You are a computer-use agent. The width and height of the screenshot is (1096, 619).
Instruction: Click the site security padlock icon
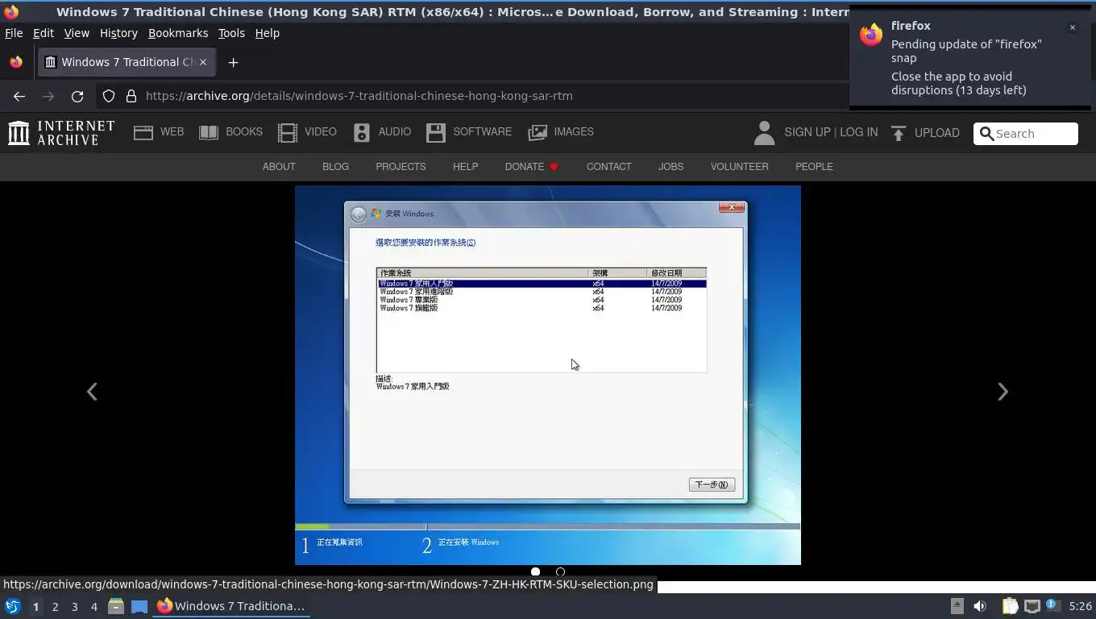click(x=131, y=96)
